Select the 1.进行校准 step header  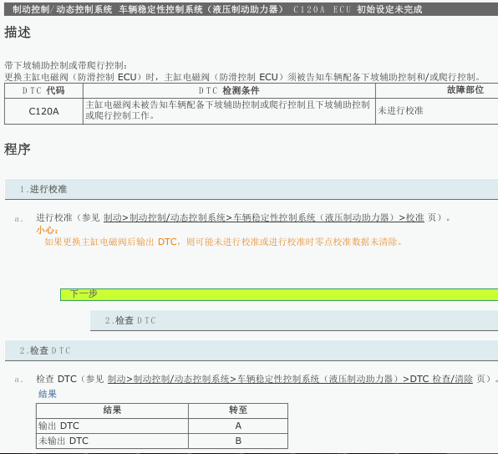(252, 189)
